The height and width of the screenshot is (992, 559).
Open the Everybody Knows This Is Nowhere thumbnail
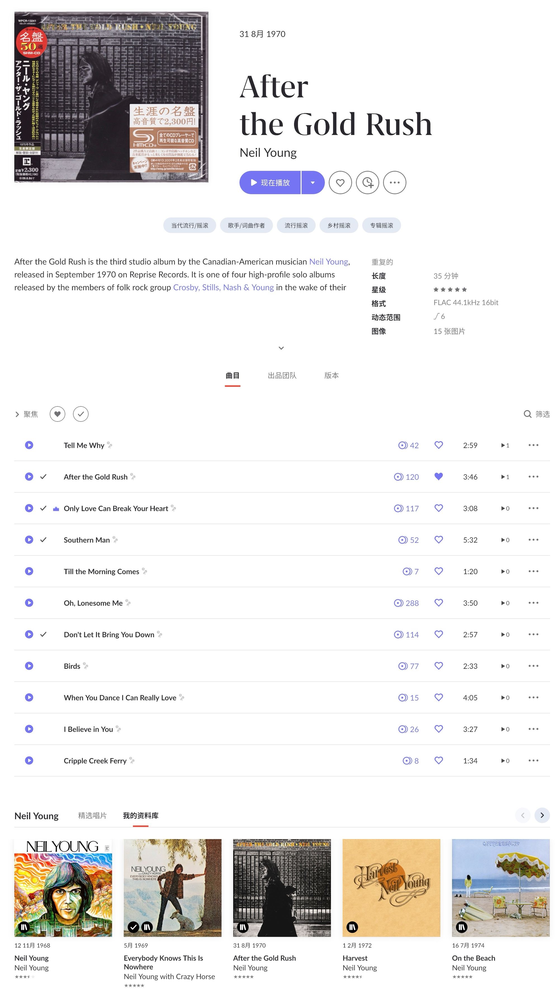coord(172,888)
